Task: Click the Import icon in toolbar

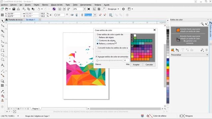Action: point(60,9)
